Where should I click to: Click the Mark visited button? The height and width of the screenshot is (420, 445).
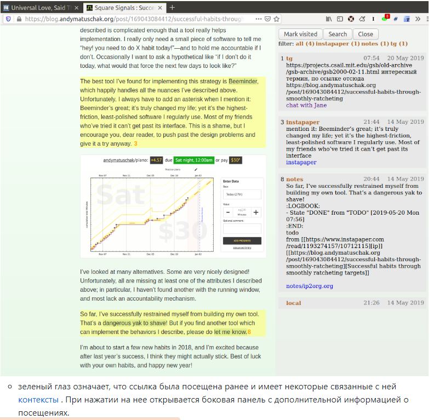tap(300, 34)
